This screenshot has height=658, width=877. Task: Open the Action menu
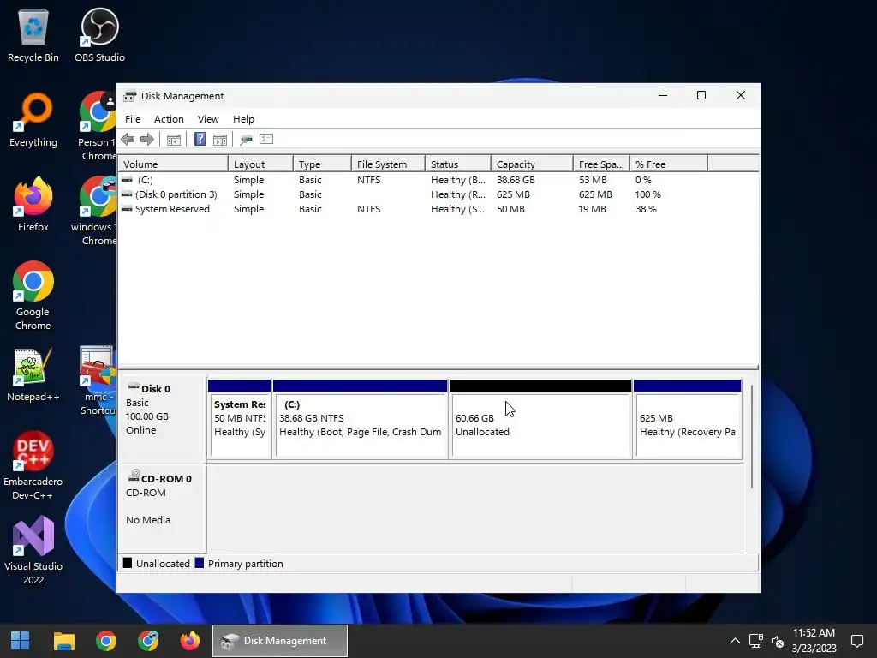[x=169, y=119]
